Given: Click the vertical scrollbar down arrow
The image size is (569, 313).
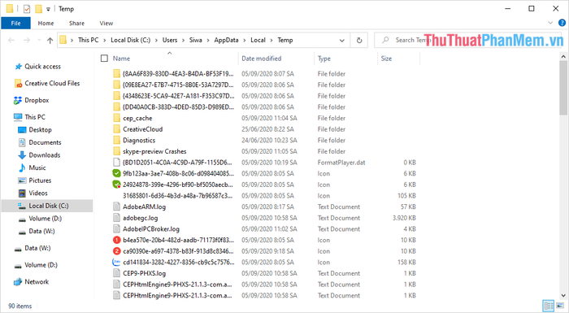Looking at the screenshot, I should 563,296.
